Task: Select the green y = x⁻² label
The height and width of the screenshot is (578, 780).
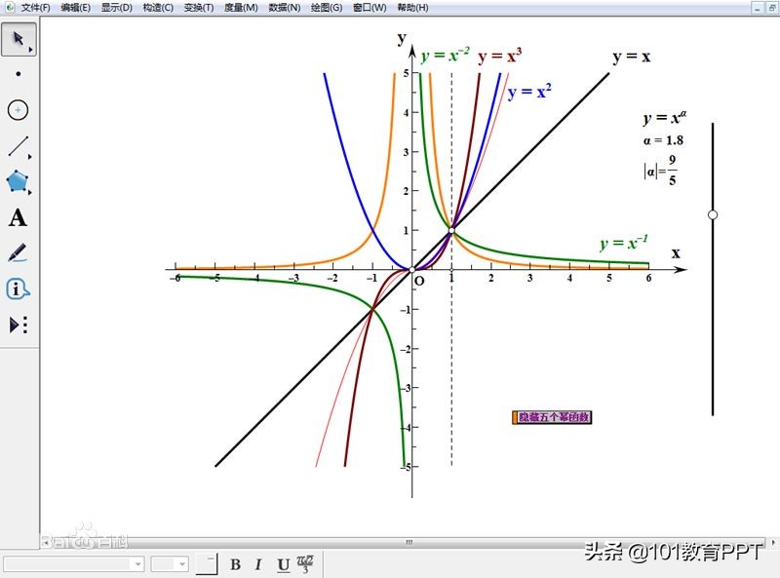Action: pos(445,55)
